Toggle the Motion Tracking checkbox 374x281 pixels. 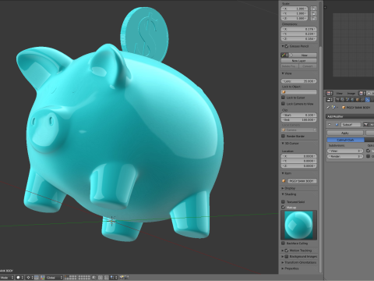point(287,251)
